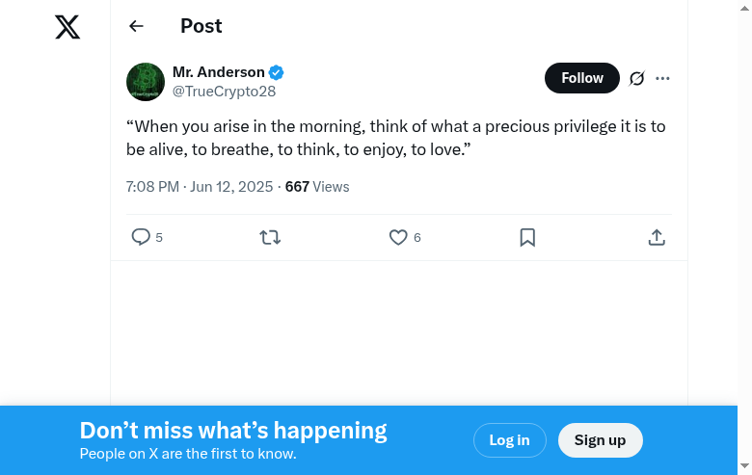
Task: Click the Log in button
Action: coord(509,440)
